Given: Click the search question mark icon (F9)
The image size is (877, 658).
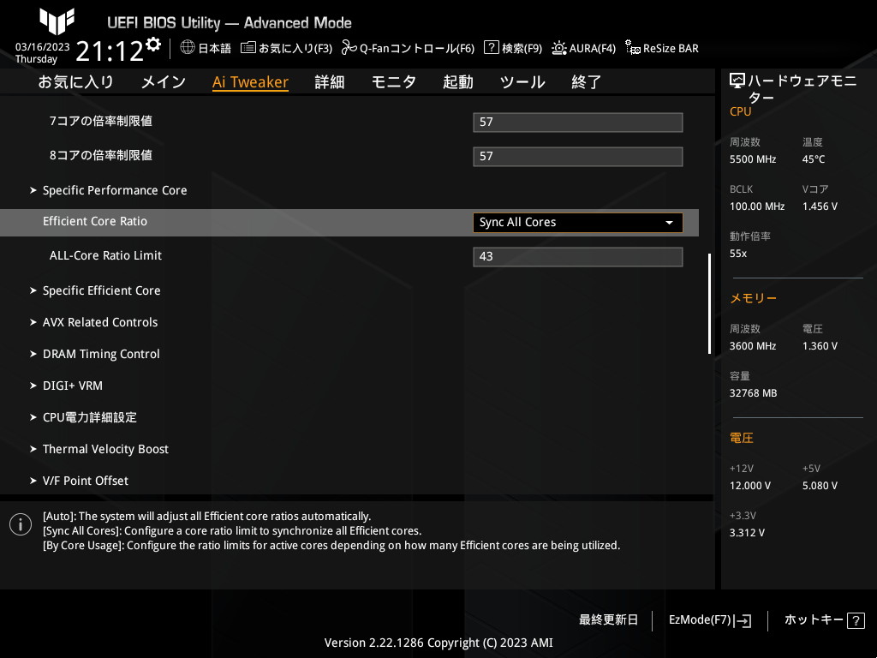Looking at the screenshot, I should click(x=491, y=48).
